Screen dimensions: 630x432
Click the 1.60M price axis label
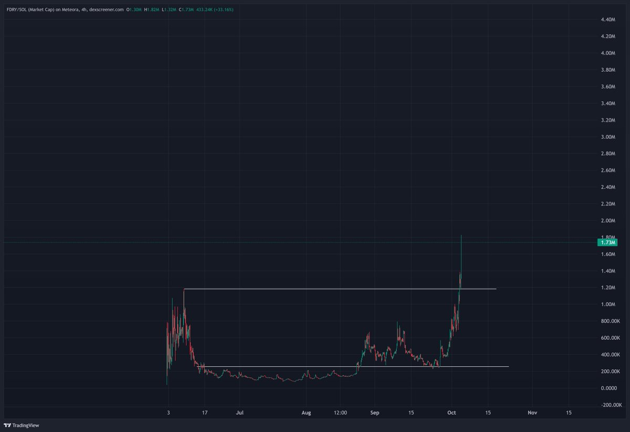(x=607, y=254)
